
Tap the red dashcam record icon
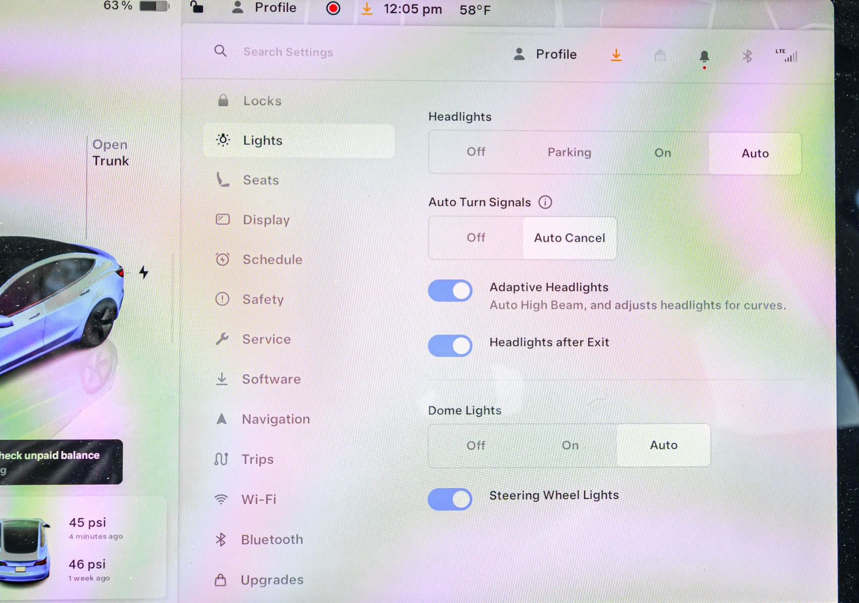pyautogui.click(x=333, y=9)
